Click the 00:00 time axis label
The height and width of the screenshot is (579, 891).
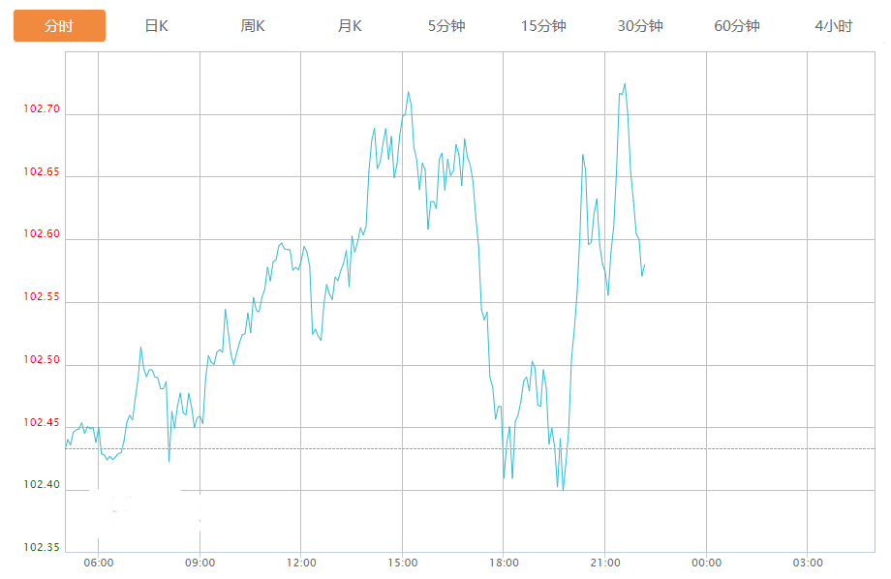[707, 563]
